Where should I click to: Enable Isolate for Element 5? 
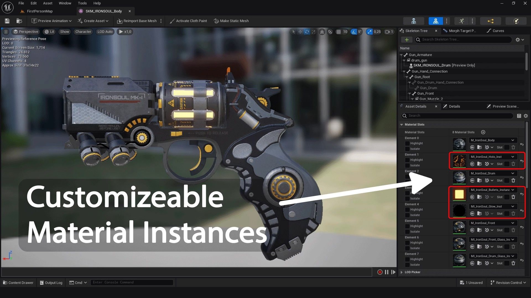point(407,232)
